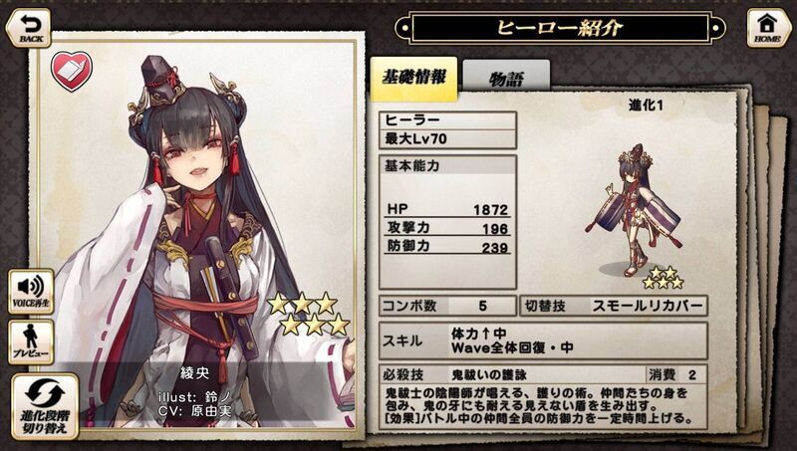This screenshot has height=451, width=797.
Task: Tap the character name 綾央 banner
Action: (195, 373)
